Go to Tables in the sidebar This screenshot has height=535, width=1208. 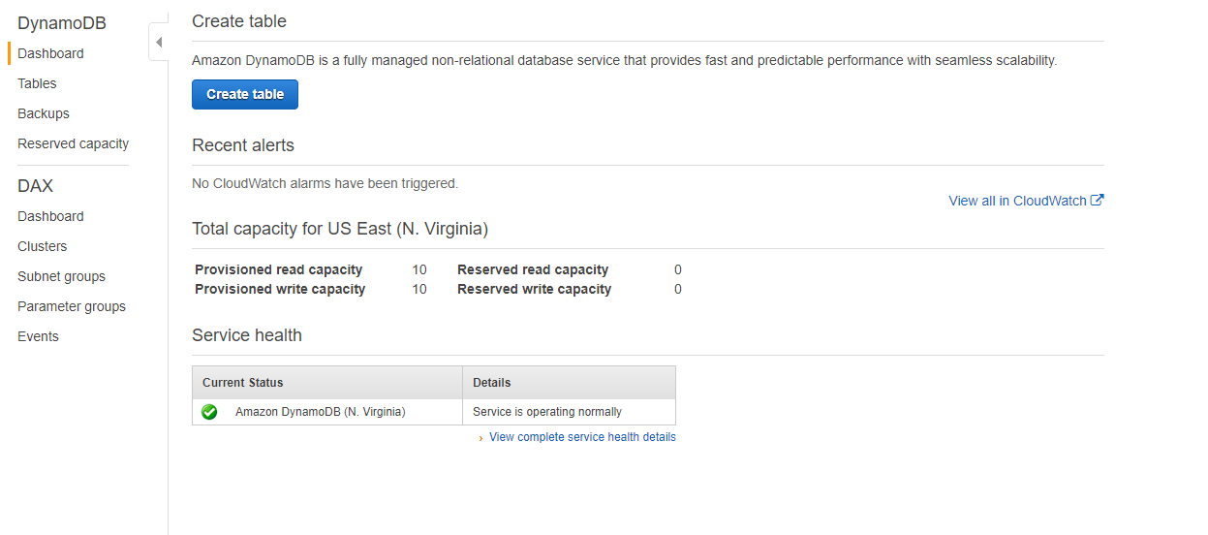pos(37,83)
